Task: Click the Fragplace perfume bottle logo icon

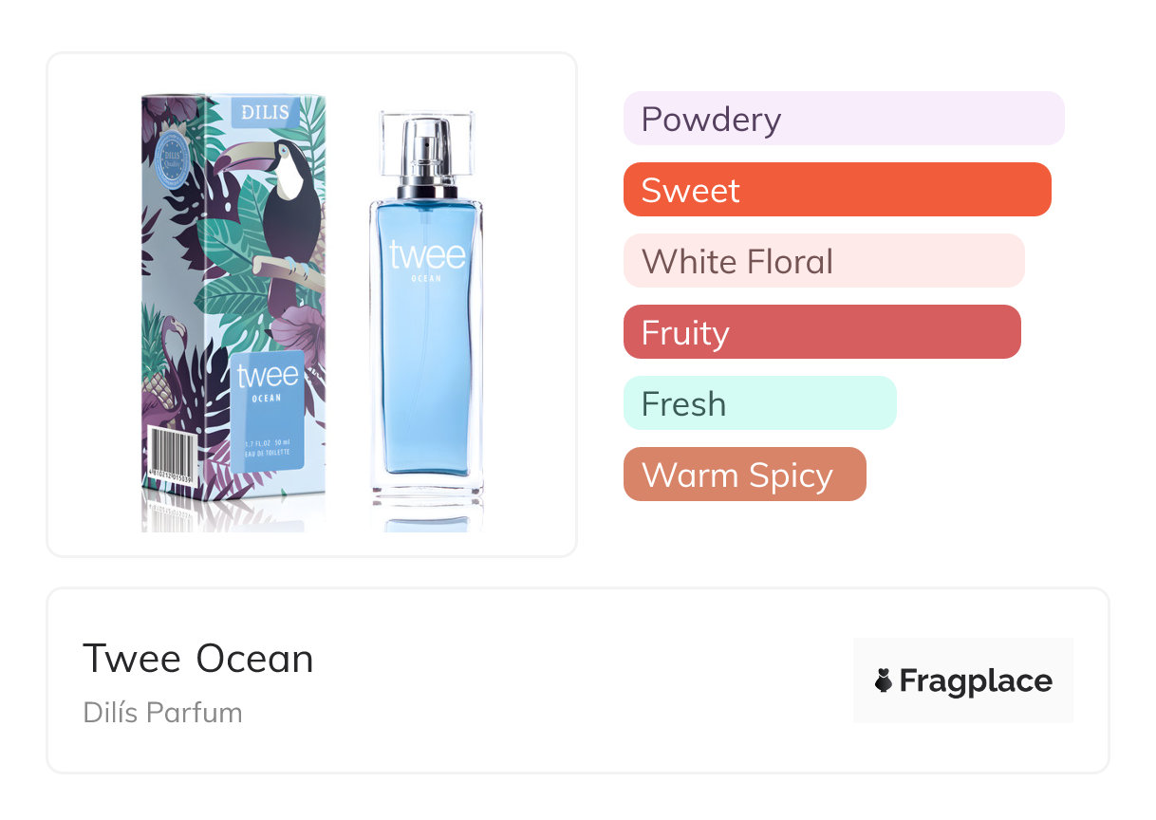Action: [884, 680]
